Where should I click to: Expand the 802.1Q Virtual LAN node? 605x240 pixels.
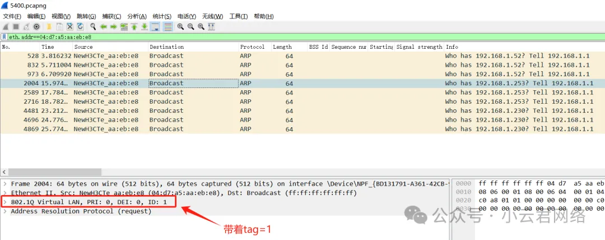(5, 202)
